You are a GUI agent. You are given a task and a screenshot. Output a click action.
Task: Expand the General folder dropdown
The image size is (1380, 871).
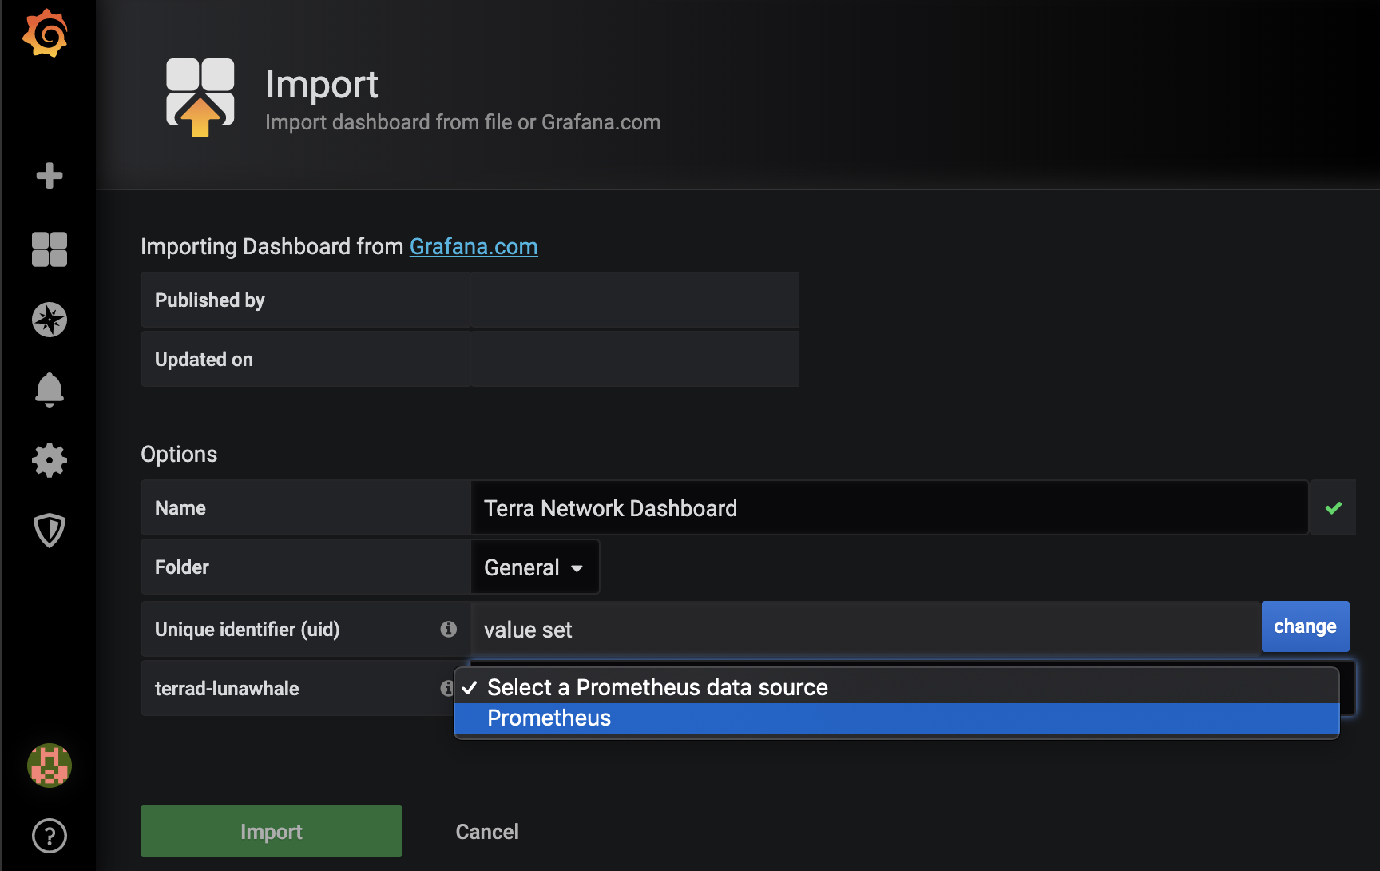[x=535, y=567]
